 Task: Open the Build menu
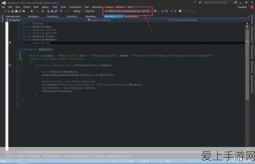coord(36,7)
